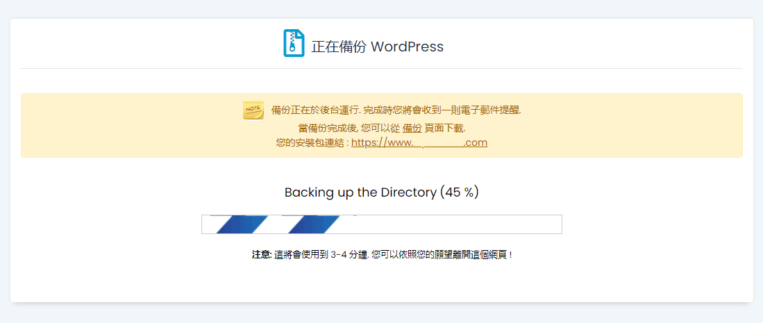Viewport: 763px width, 323px height.
Task: Click the Backing up the Directory status text
Action: pos(360,192)
